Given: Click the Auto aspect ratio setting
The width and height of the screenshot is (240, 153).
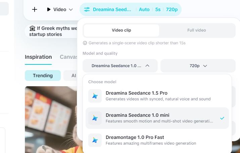Looking at the screenshot, I should (x=144, y=9).
